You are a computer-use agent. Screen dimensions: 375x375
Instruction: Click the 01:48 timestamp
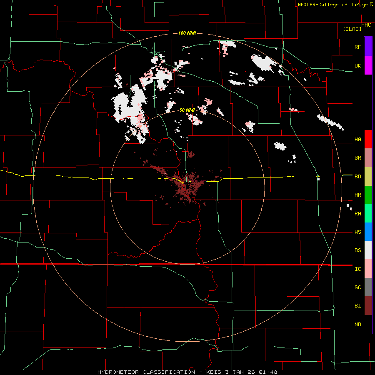[x=269, y=372]
